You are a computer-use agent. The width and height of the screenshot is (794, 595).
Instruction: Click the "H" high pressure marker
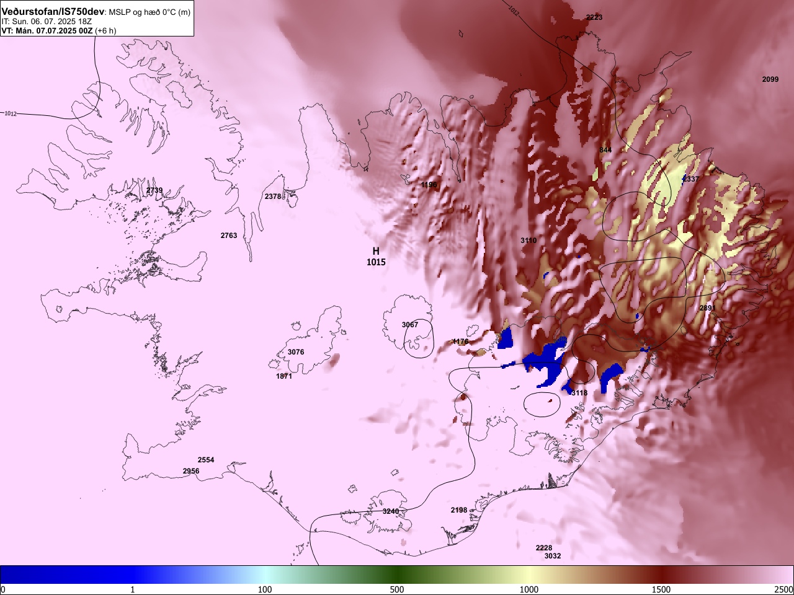pos(376,251)
